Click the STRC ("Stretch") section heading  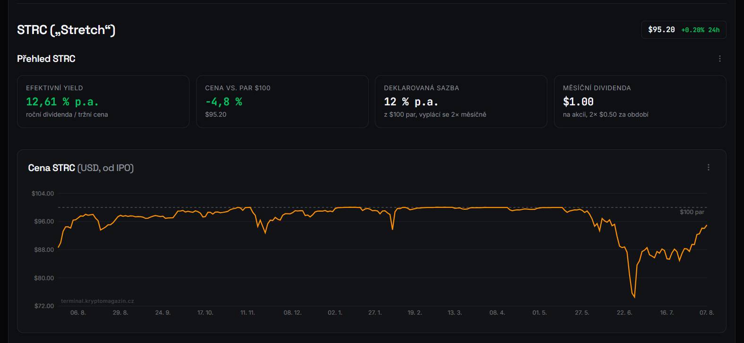point(66,30)
